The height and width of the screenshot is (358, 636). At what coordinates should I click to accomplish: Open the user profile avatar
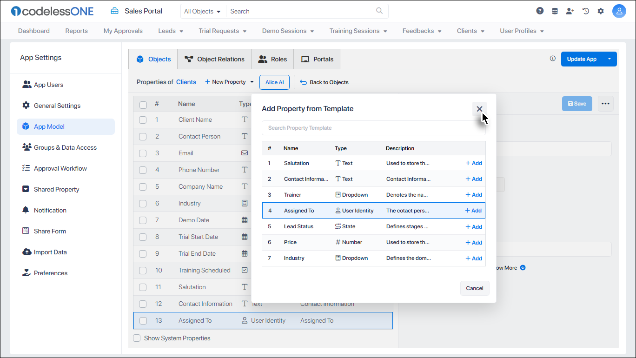(619, 11)
